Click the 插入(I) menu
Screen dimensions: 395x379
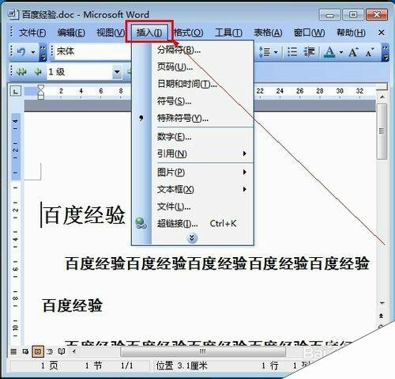[x=149, y=32]
